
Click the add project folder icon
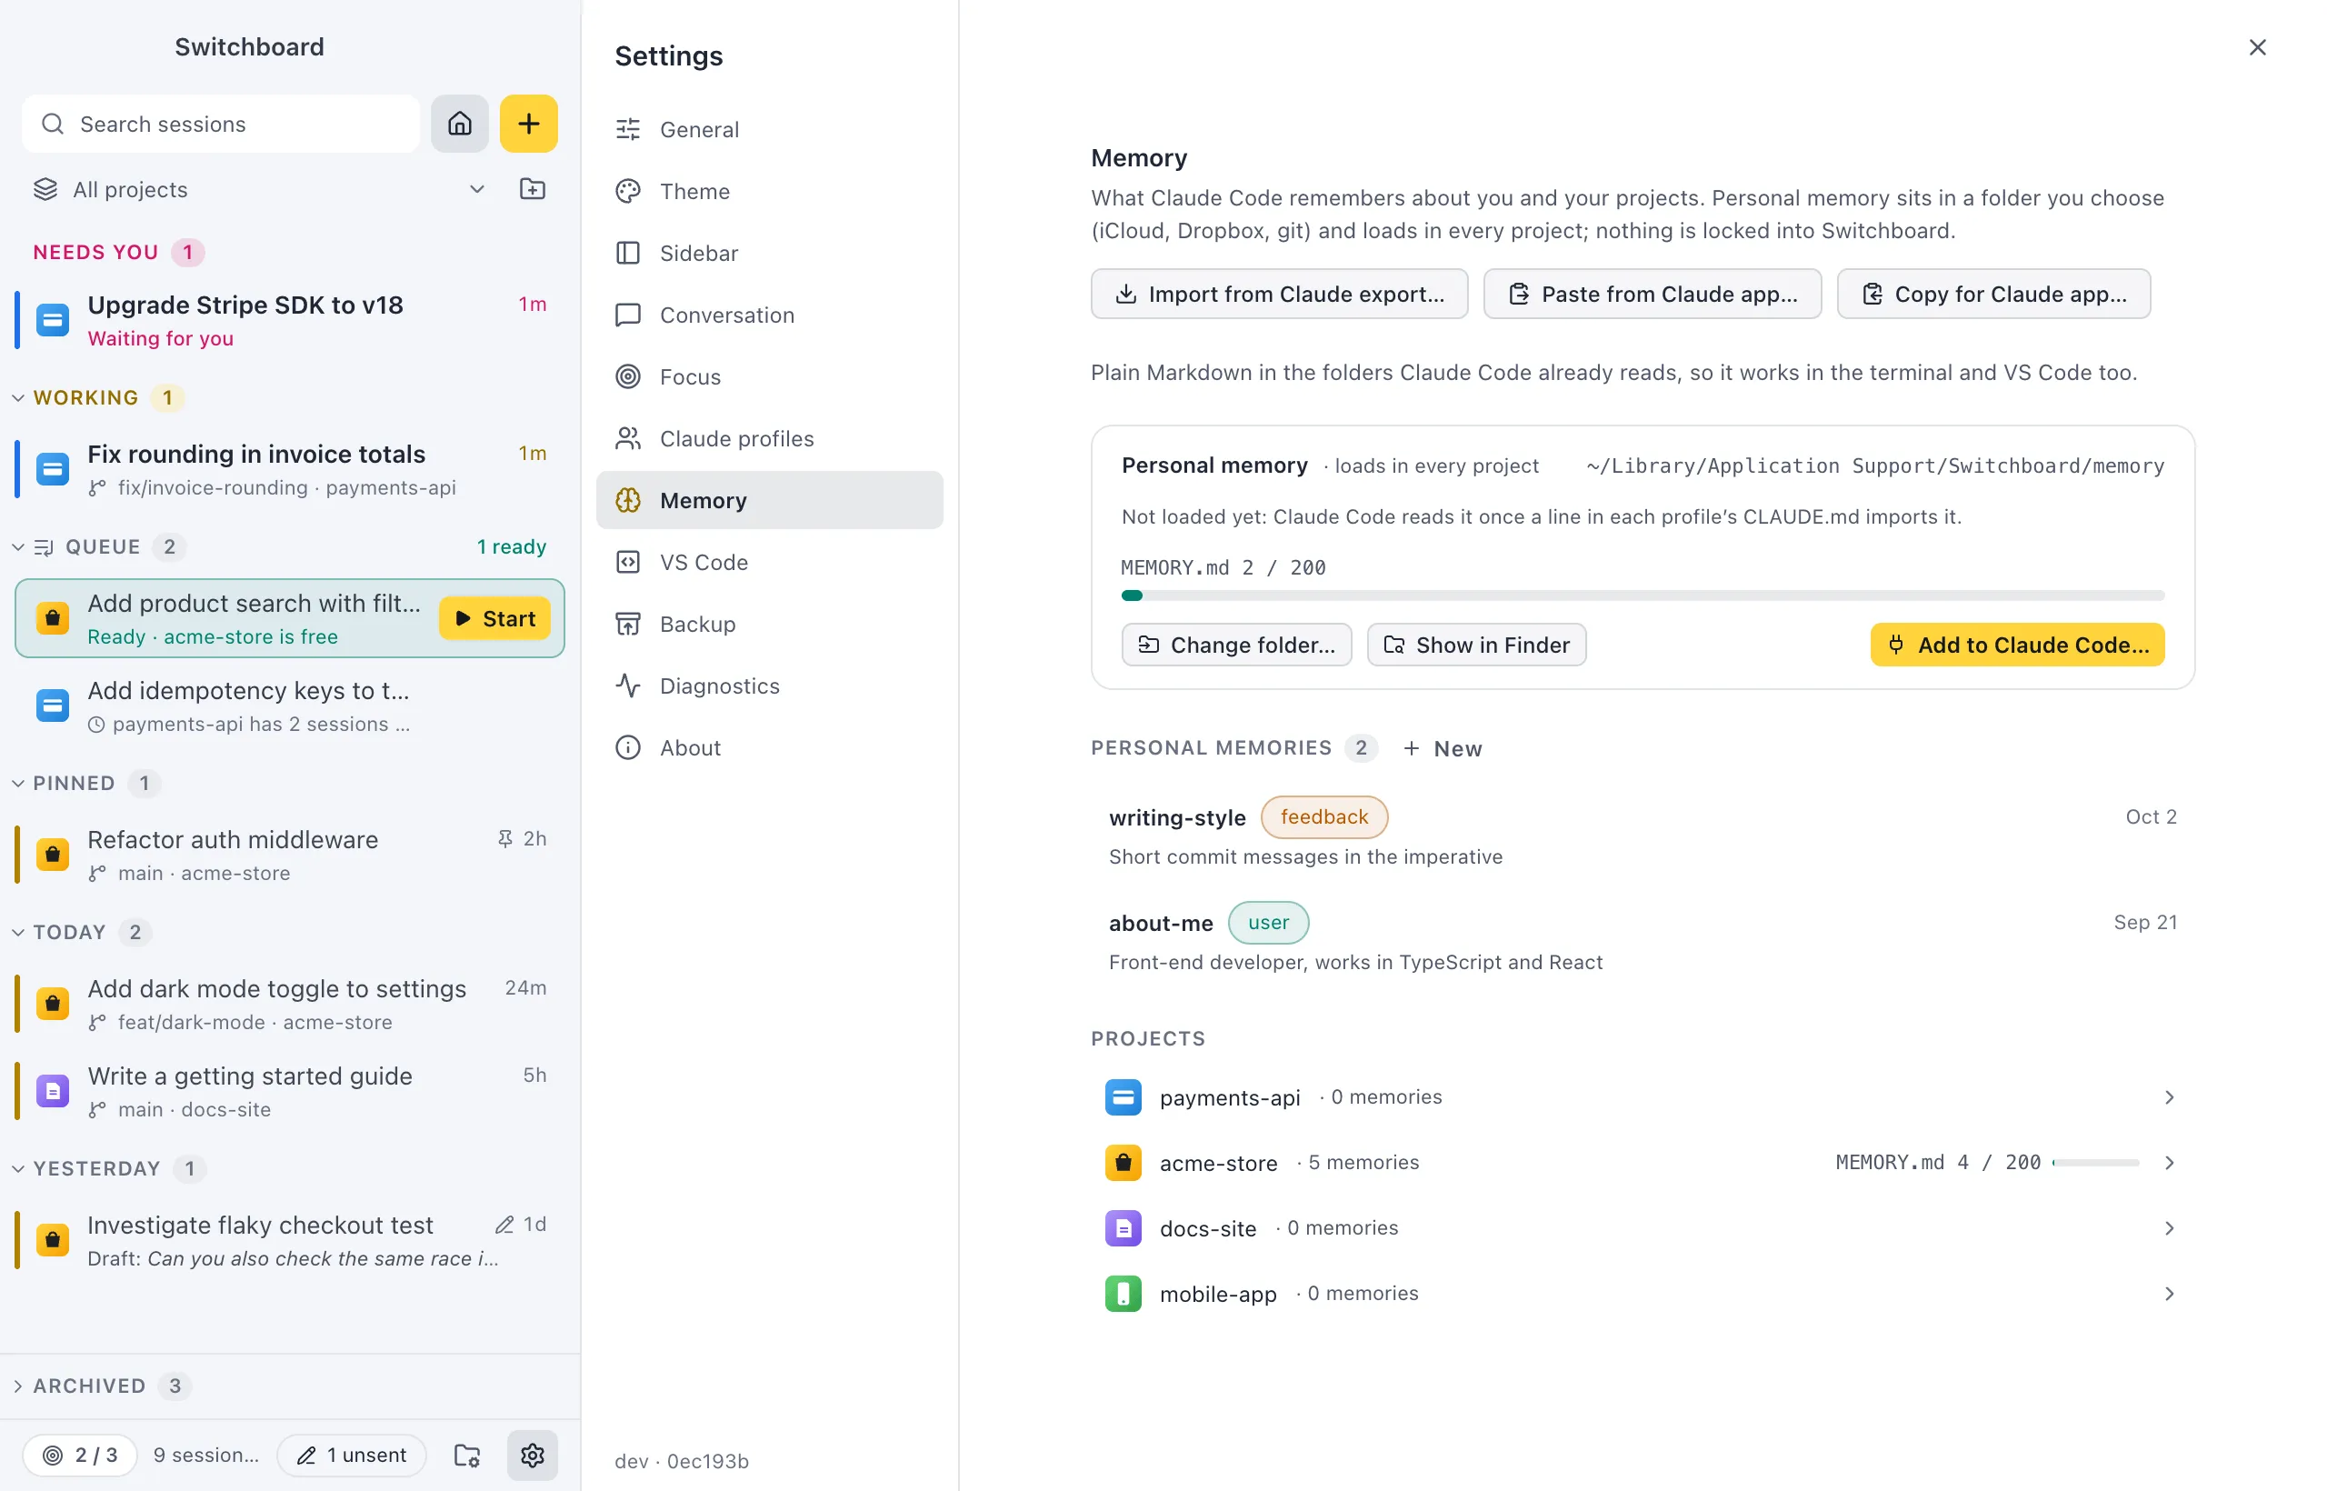(533, 189)
